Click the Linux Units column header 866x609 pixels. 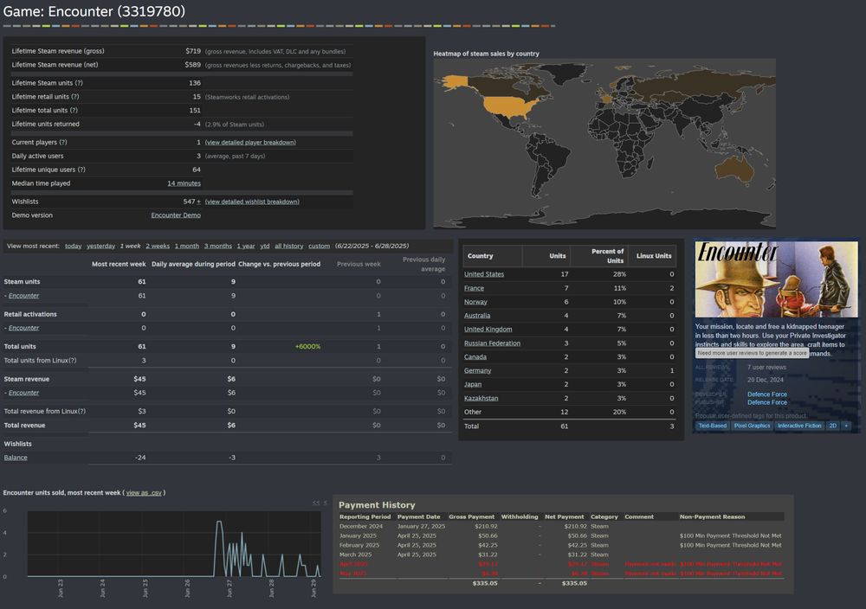coord(654,256)
